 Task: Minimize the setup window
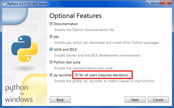(150, 3)
